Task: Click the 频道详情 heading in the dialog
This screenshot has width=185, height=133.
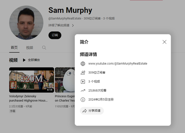Action: click(x=88, y=54)
